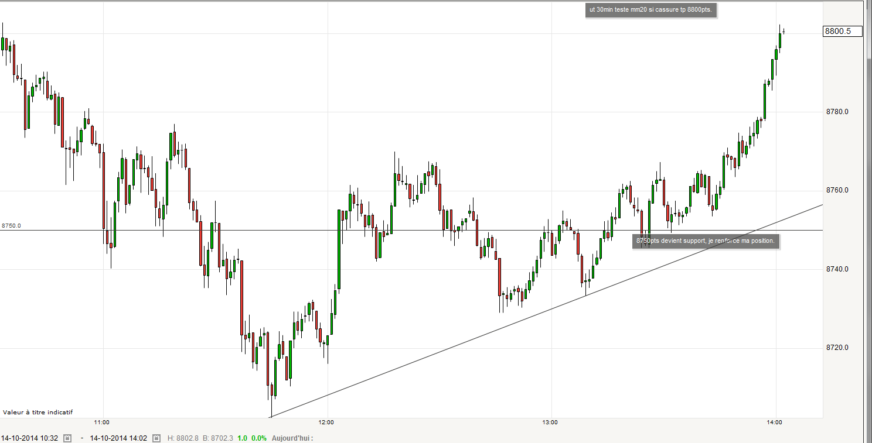Image resolution: width=872 pixels, height=443 pixels.
Task: Select the '8750pts devient support' annotation
Action: coord(706,241)
